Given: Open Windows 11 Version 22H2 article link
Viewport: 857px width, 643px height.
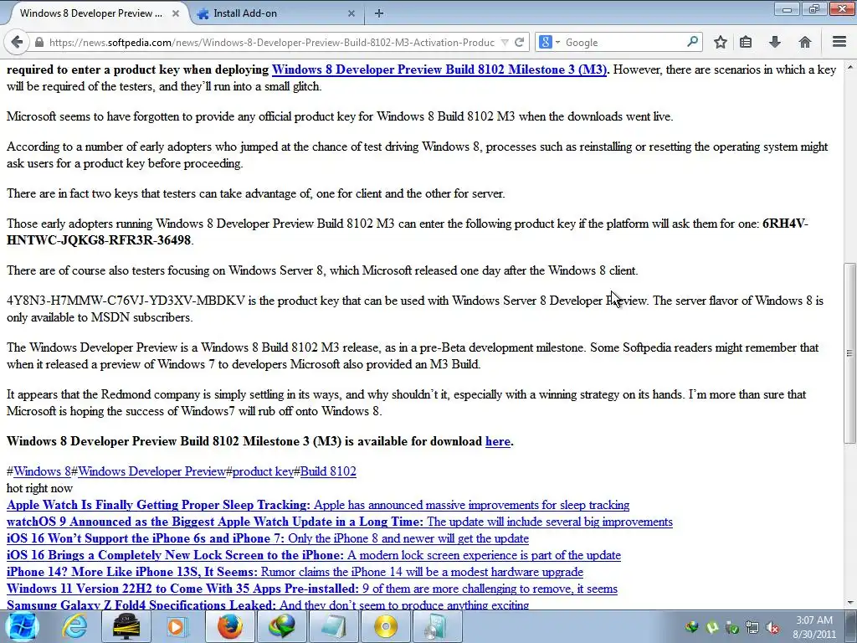Looking at the screenshot, I should [312, 589].
